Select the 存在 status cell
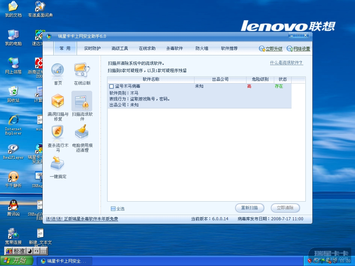 pos(279,86)
